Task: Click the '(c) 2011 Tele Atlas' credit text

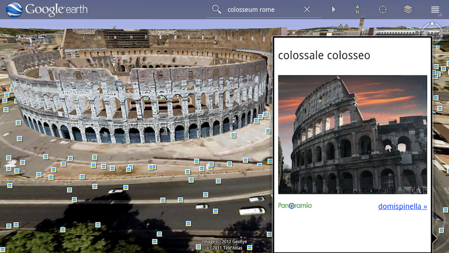Action: click(224, 248)
